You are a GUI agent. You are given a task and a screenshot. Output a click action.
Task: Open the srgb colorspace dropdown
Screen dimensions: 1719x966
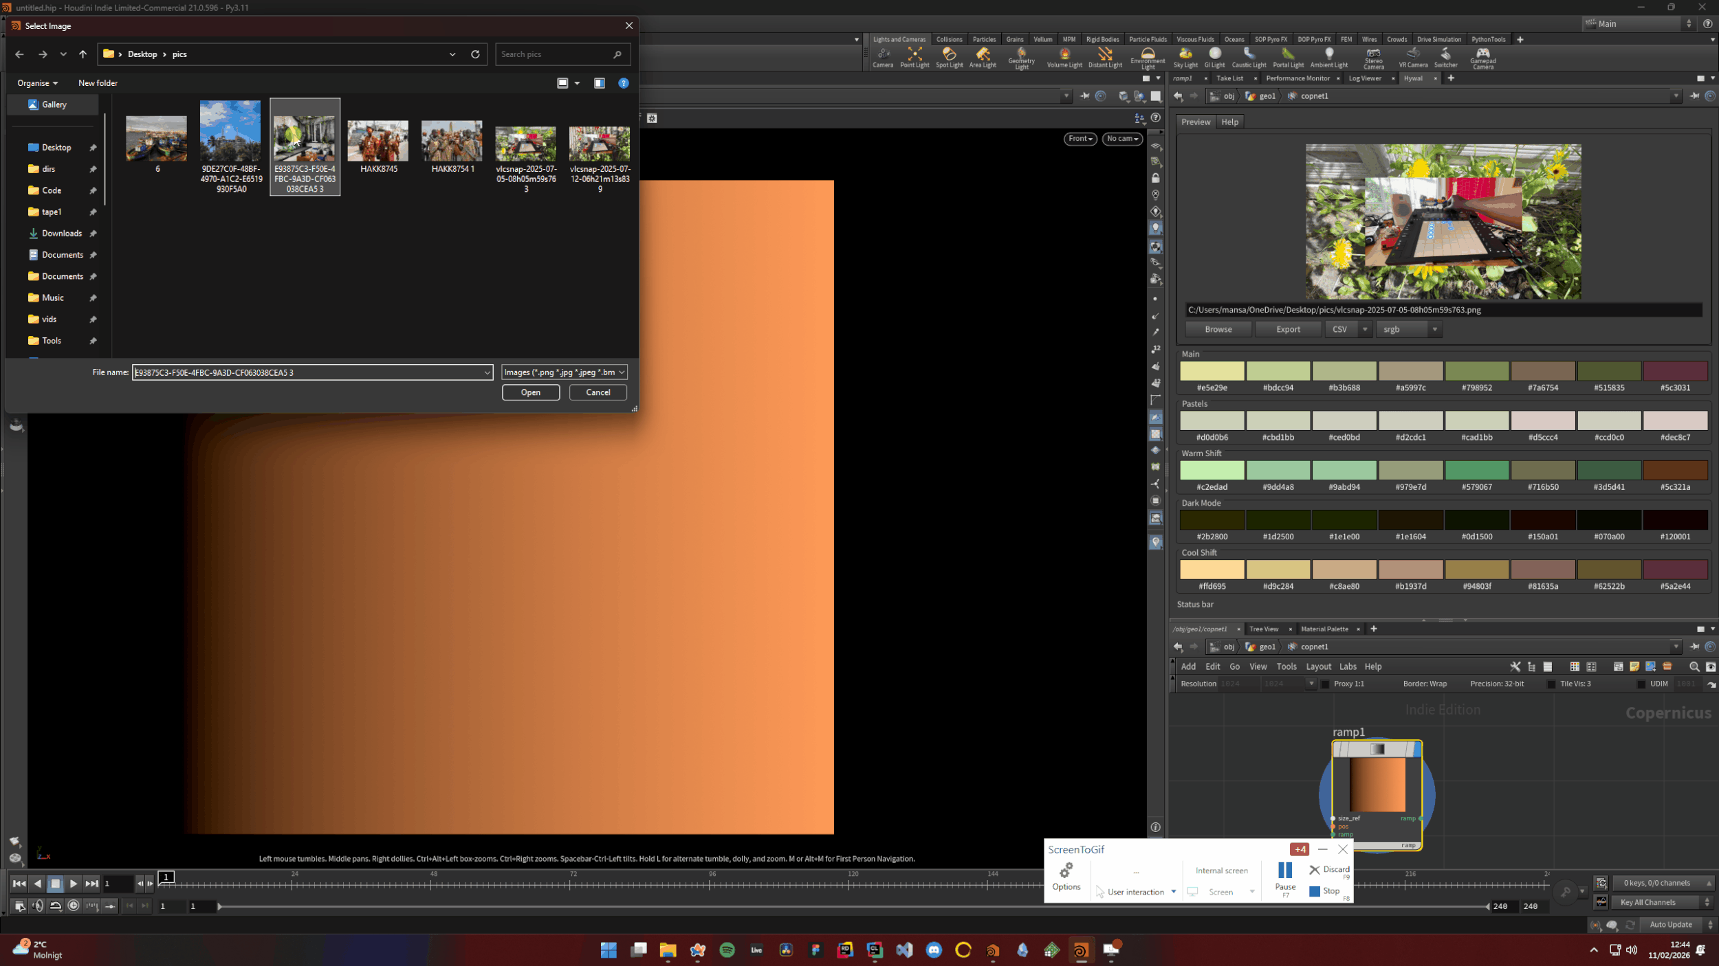pyautogui.click(x=1407, y=329)
